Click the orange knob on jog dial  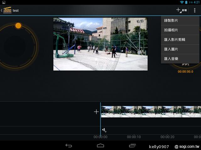tap(18, 26)
